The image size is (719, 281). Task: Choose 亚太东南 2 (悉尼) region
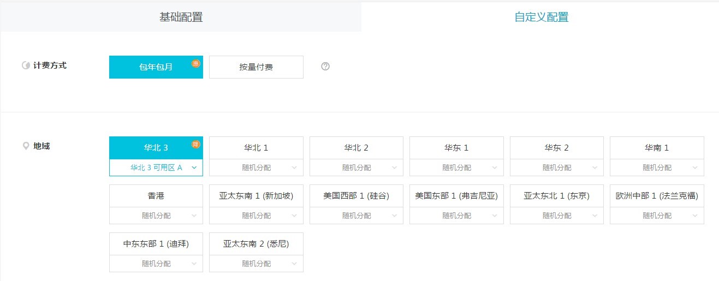coord(256,244)
